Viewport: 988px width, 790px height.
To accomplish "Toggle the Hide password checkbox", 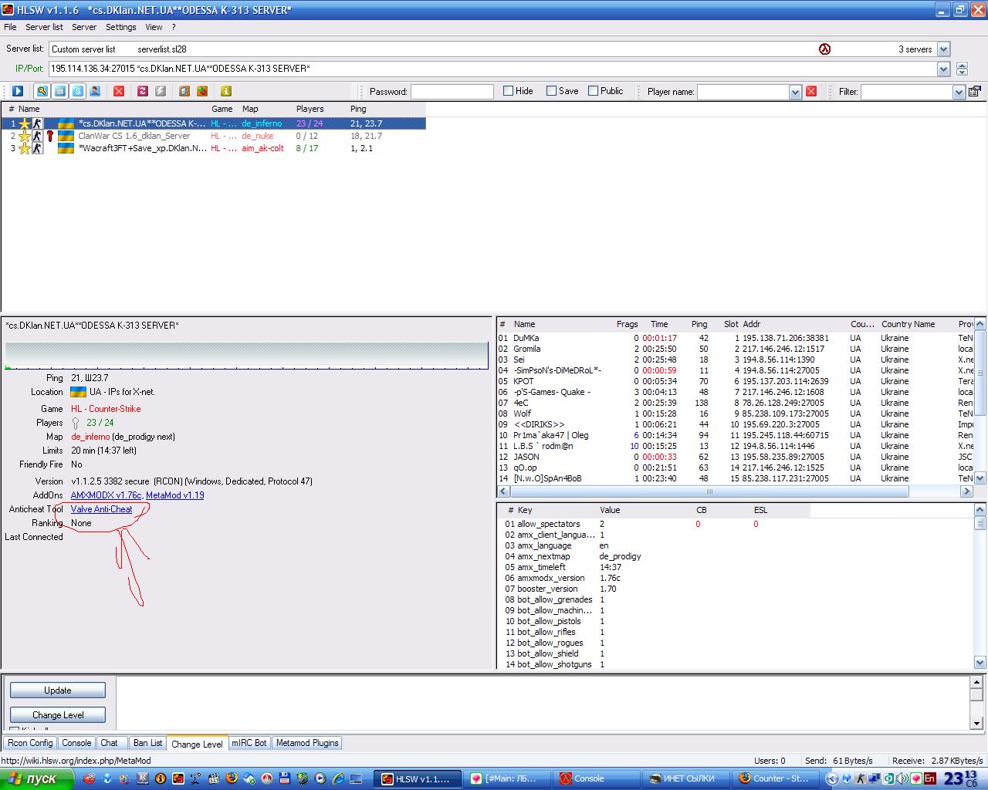I will [x=508, y=91].
